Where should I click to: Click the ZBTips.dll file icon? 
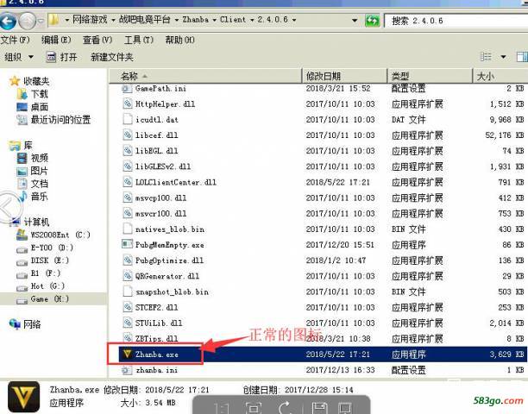pyautogui.click(x=127, y=337)
